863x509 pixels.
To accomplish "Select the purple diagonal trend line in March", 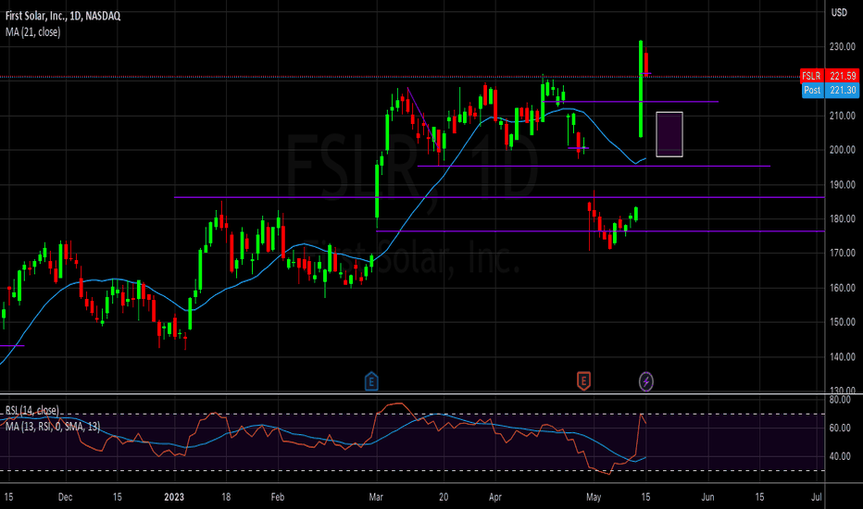I will pyautogui.click(x=422, y=117).
